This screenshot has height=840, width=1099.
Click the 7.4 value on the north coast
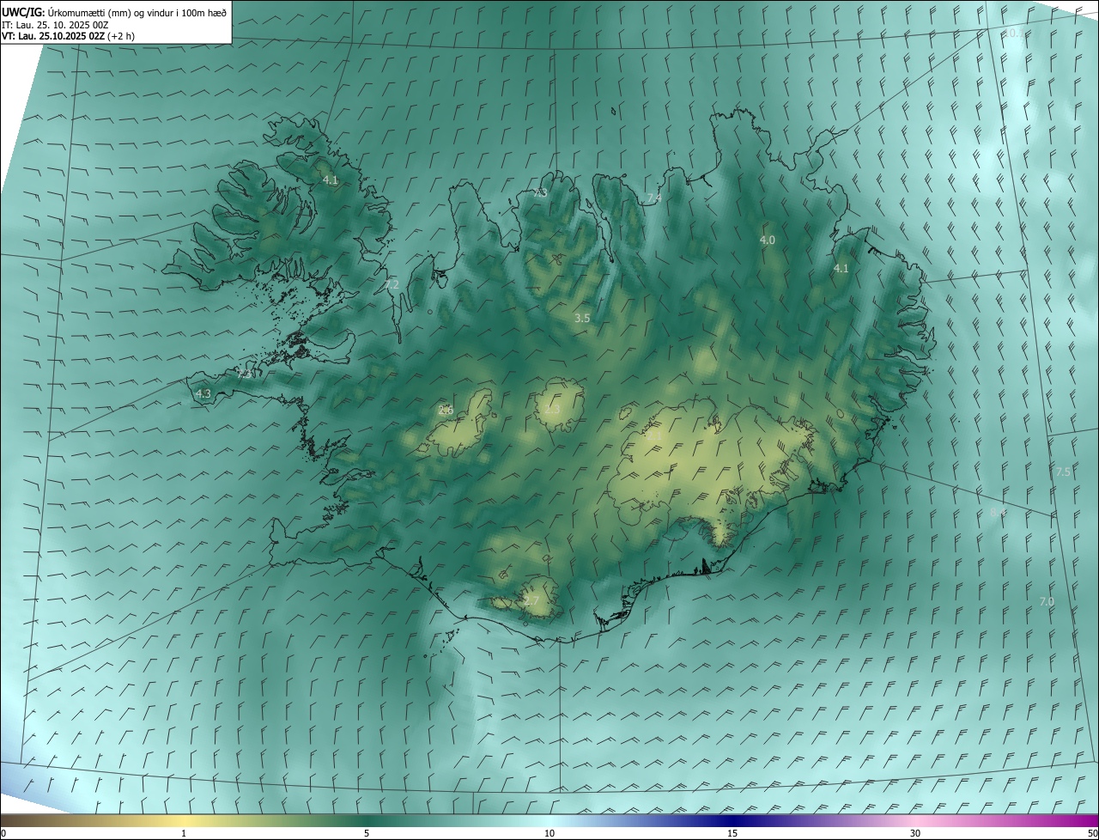pos(653,198)
